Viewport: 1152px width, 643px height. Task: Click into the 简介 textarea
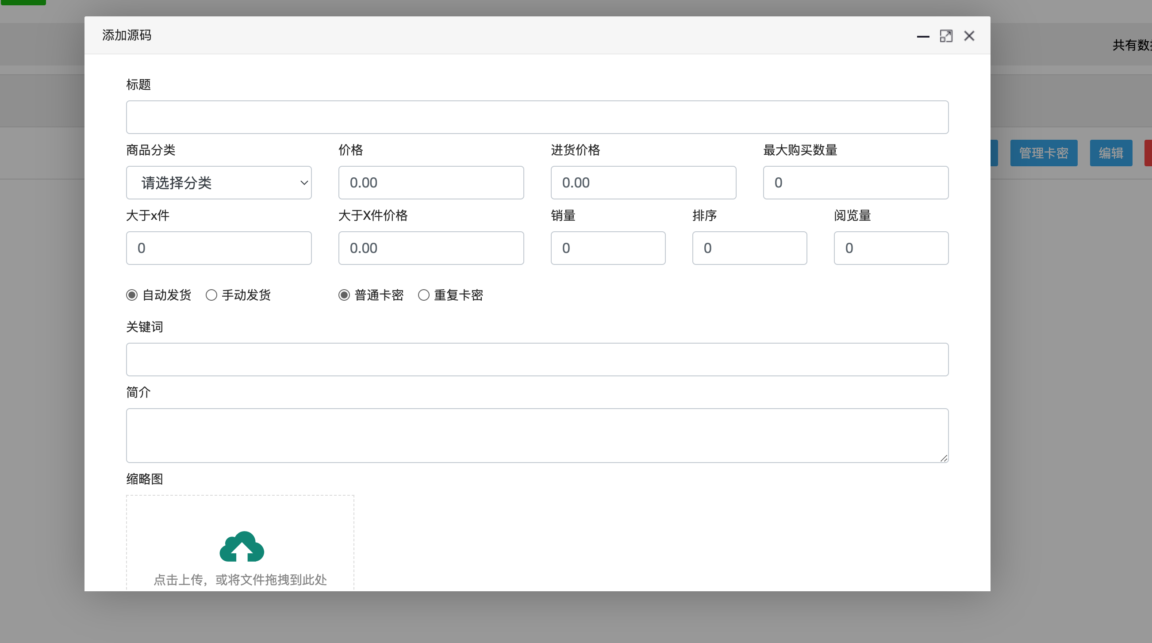pyautogui.click(x=537, y=436)
